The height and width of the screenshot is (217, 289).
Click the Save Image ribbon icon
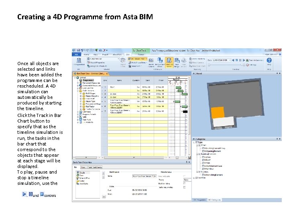[x=177, y=62]
